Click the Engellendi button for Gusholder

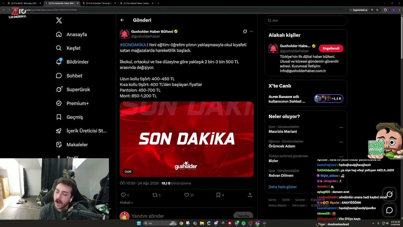(x=331, y=48)
